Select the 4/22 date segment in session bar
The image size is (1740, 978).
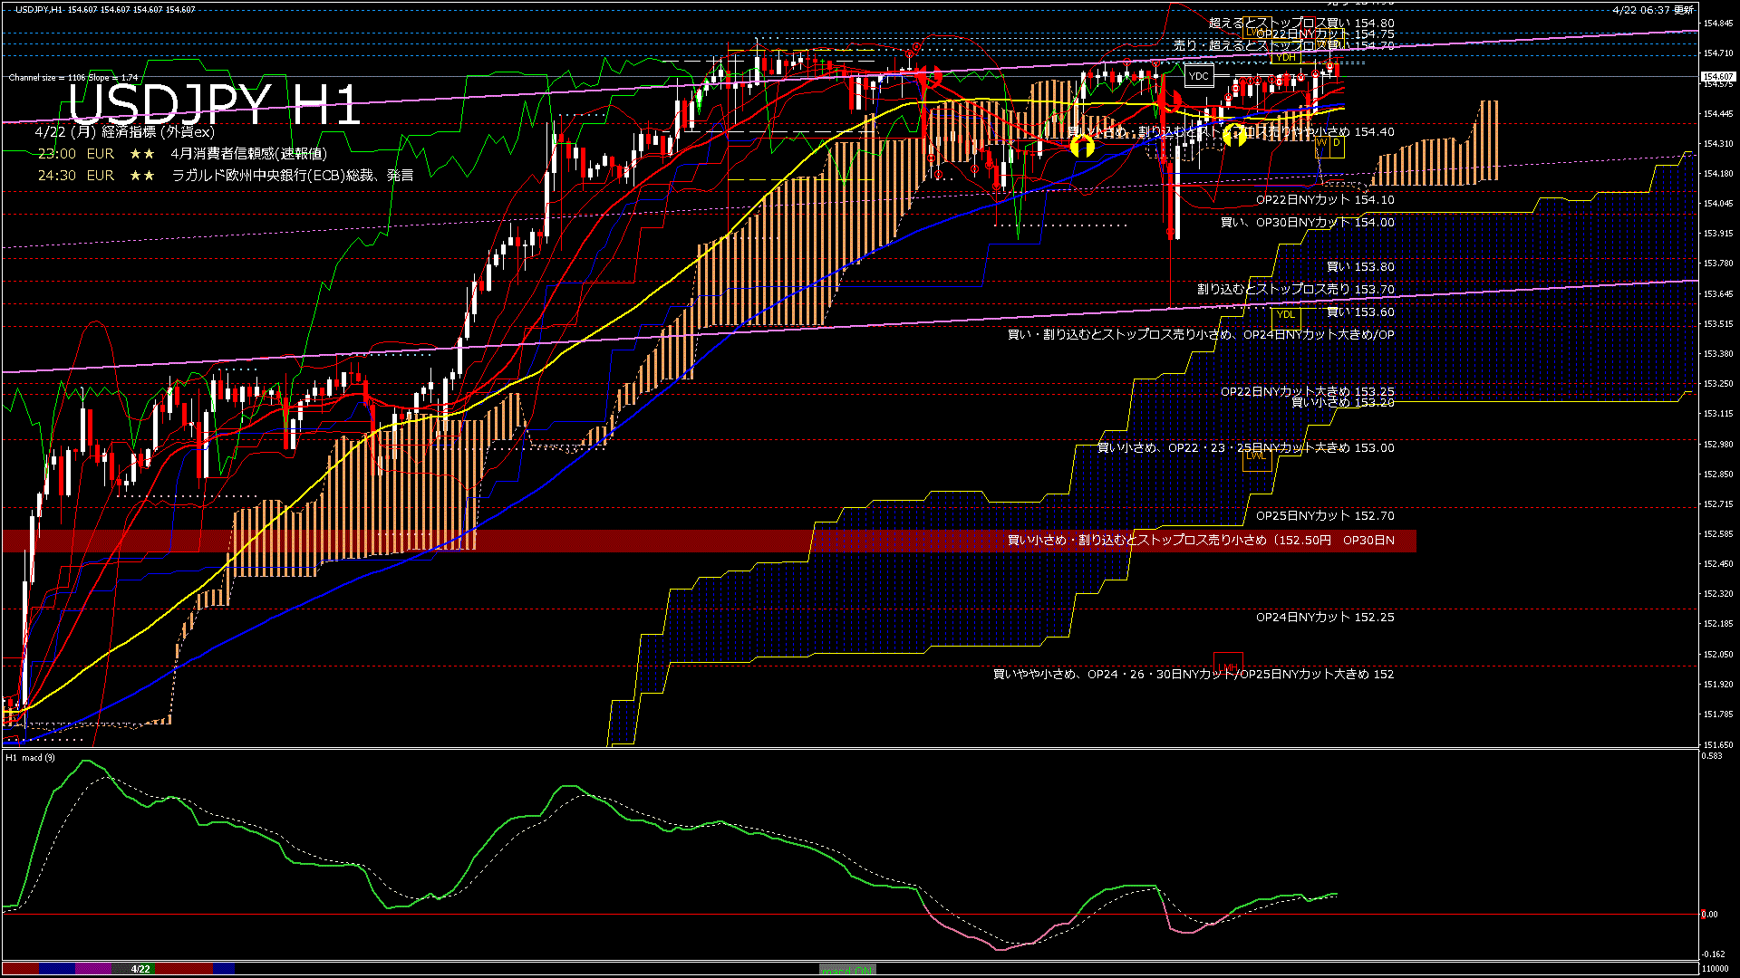140,969
